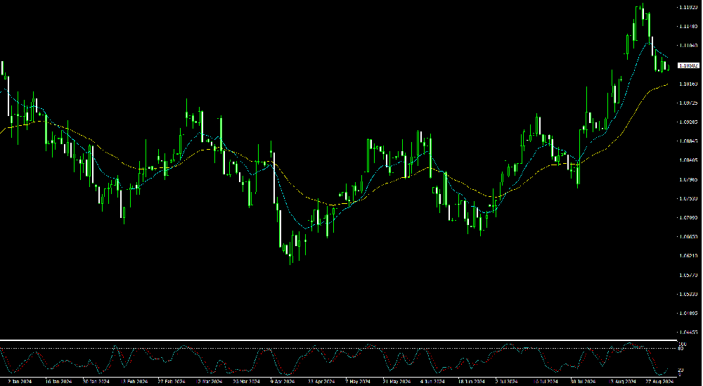This screenshot has width=703, height=386.
Task: Click the 2 Jan 2024 date label
Action: coord(19,382)
